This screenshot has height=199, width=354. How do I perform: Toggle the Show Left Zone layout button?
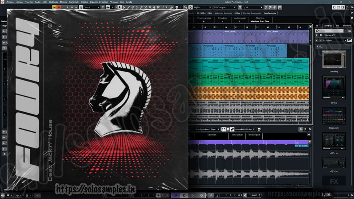pos(334,7)
